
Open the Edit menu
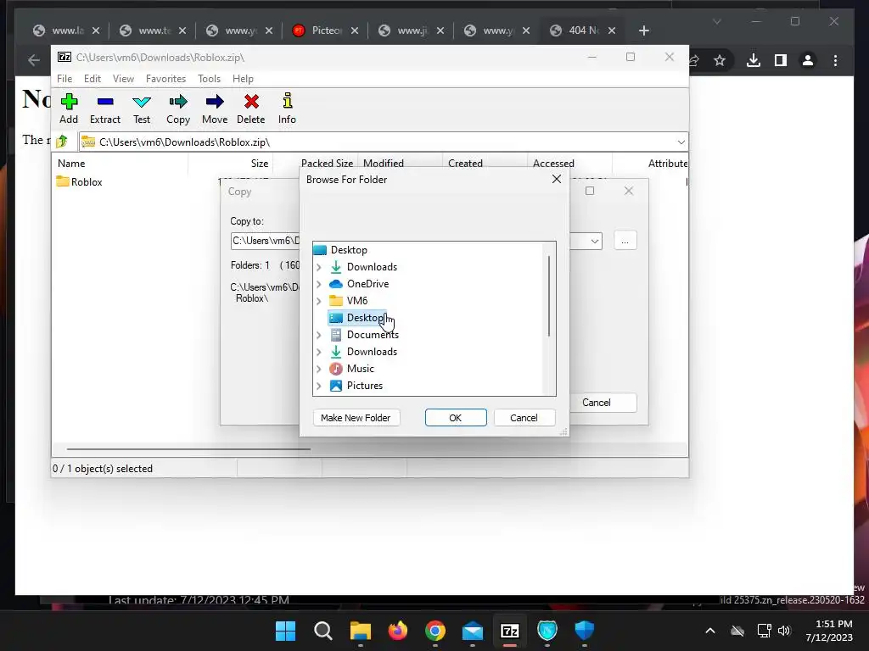[x=93, y=79]
